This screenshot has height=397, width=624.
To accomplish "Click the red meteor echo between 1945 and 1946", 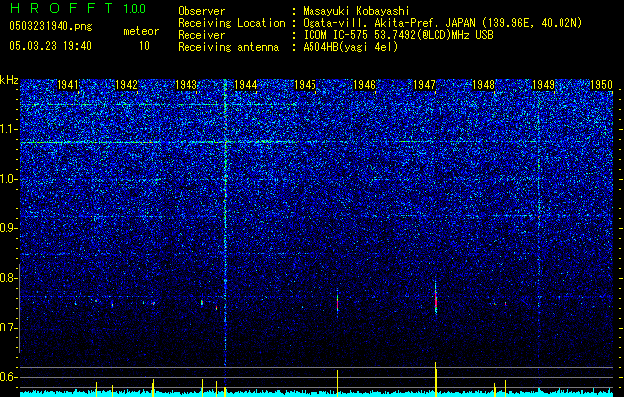I will (x=337, y=303).
